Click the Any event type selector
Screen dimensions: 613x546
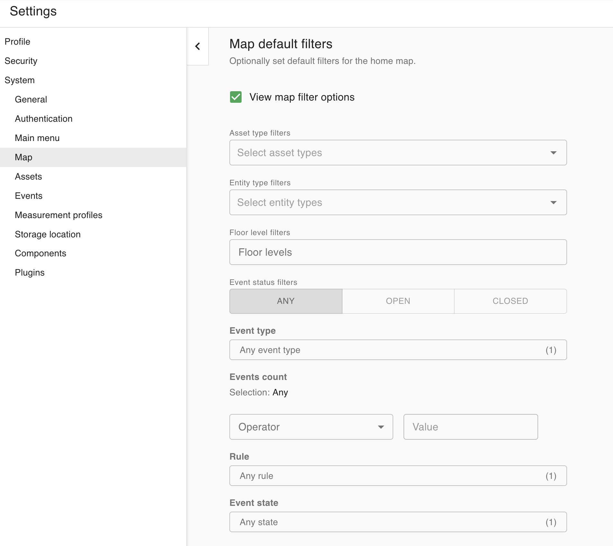pos(398,350)
